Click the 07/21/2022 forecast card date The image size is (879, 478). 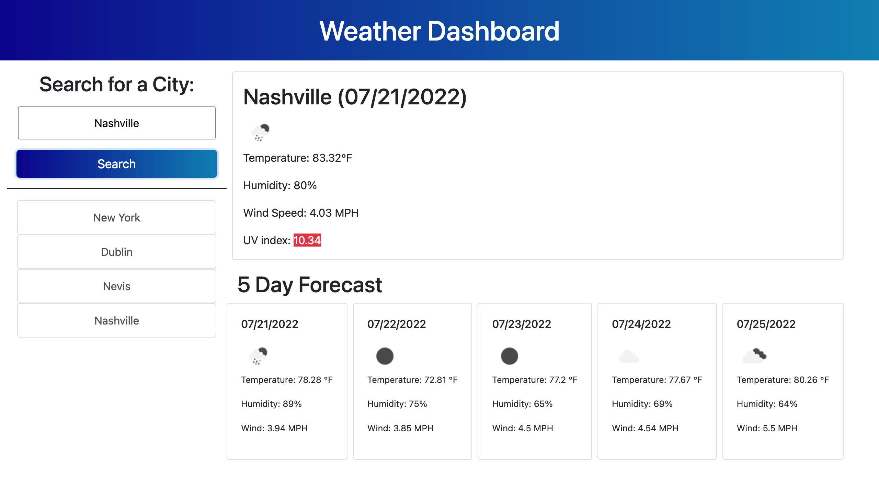pos(270,323)
